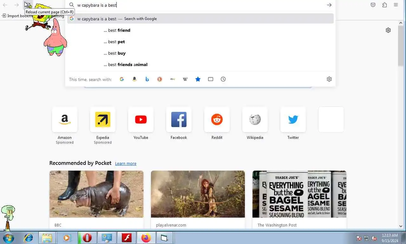
Task: Go forward with the forward arrow
Action: [16, 5]
